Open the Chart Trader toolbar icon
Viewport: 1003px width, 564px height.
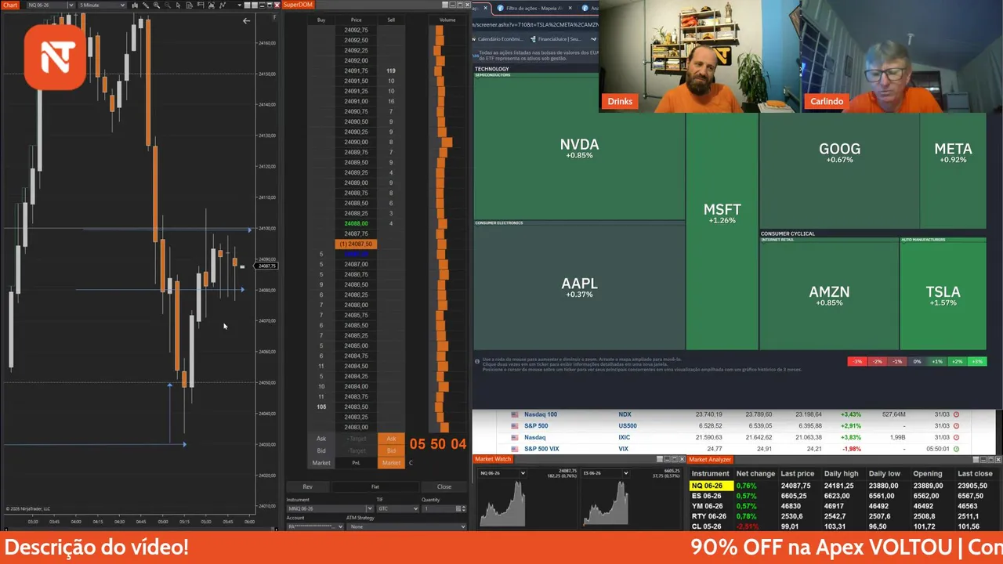click(x=201, y=5)
